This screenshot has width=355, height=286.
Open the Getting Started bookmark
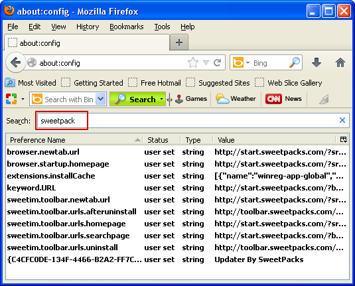[x=92, y=83]
